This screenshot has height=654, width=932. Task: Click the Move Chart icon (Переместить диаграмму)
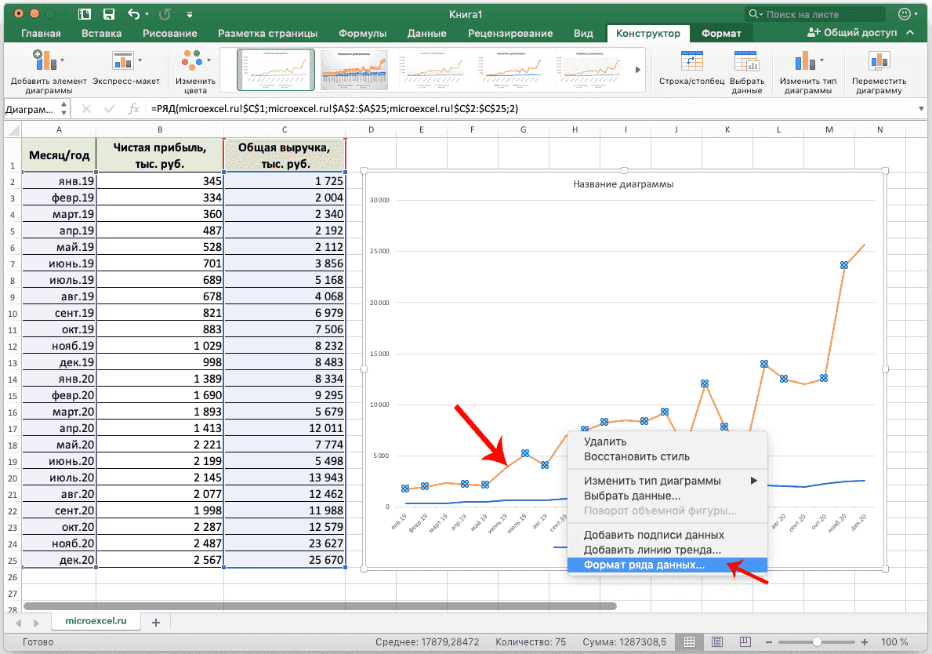coord(879,63)
